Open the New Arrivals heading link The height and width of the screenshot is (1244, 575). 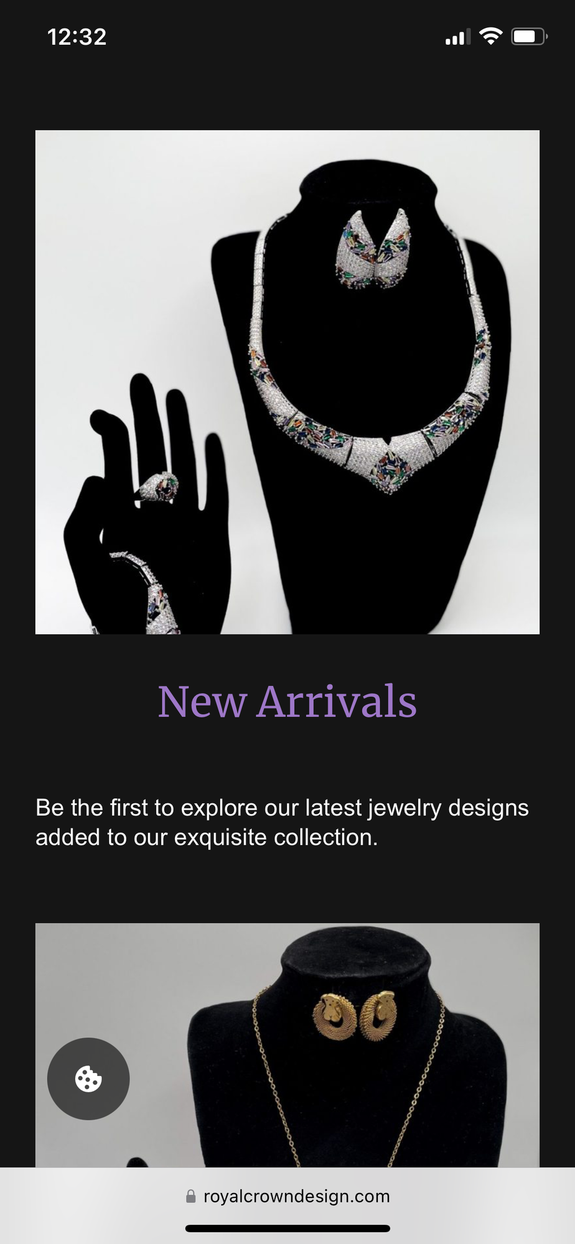tap(287, 702)
